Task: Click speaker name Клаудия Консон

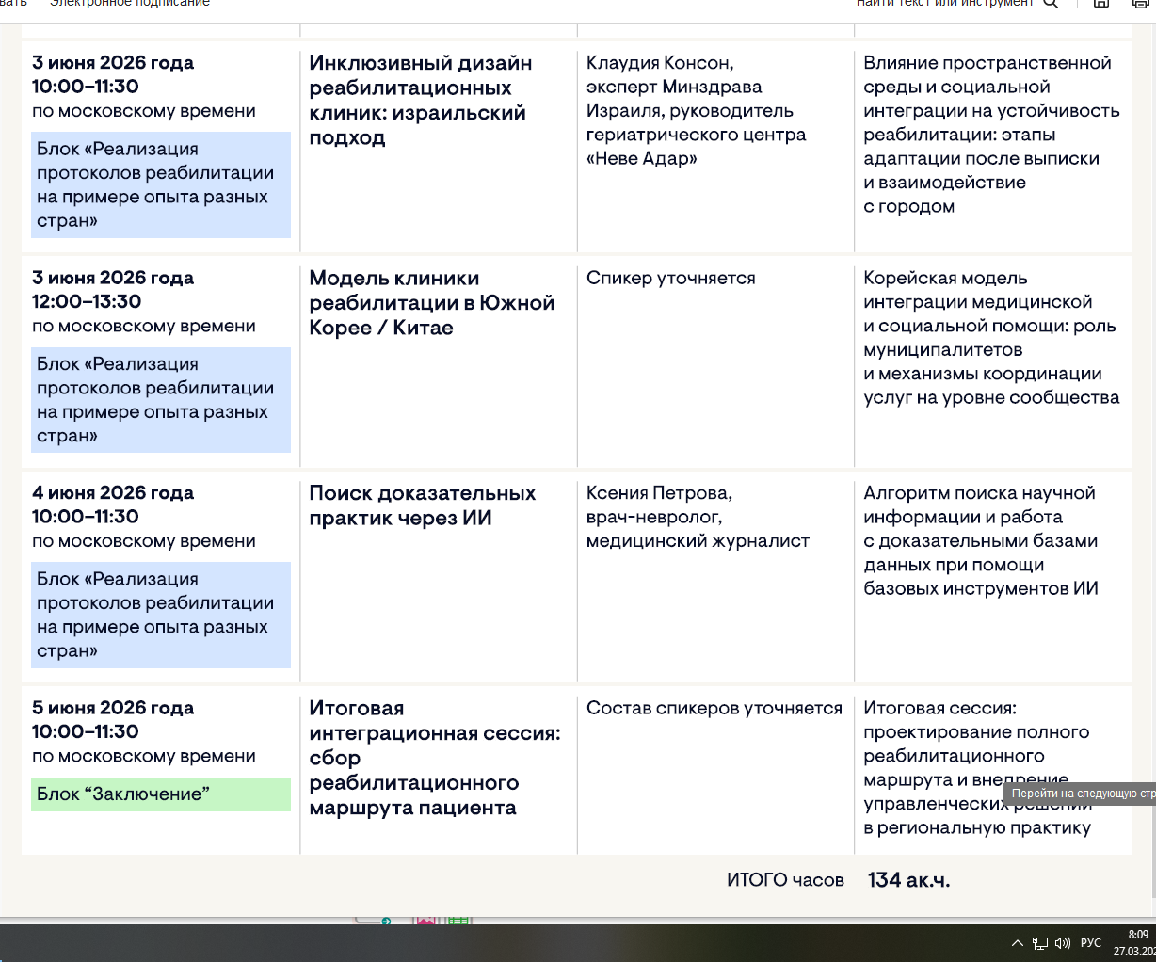Action: 659,63
